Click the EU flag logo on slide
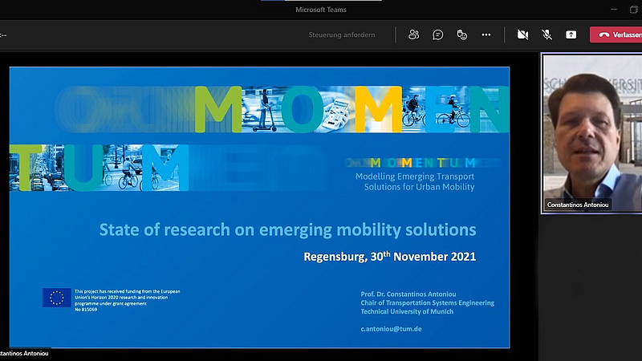642x361 pixels. [x=56, y=298]
